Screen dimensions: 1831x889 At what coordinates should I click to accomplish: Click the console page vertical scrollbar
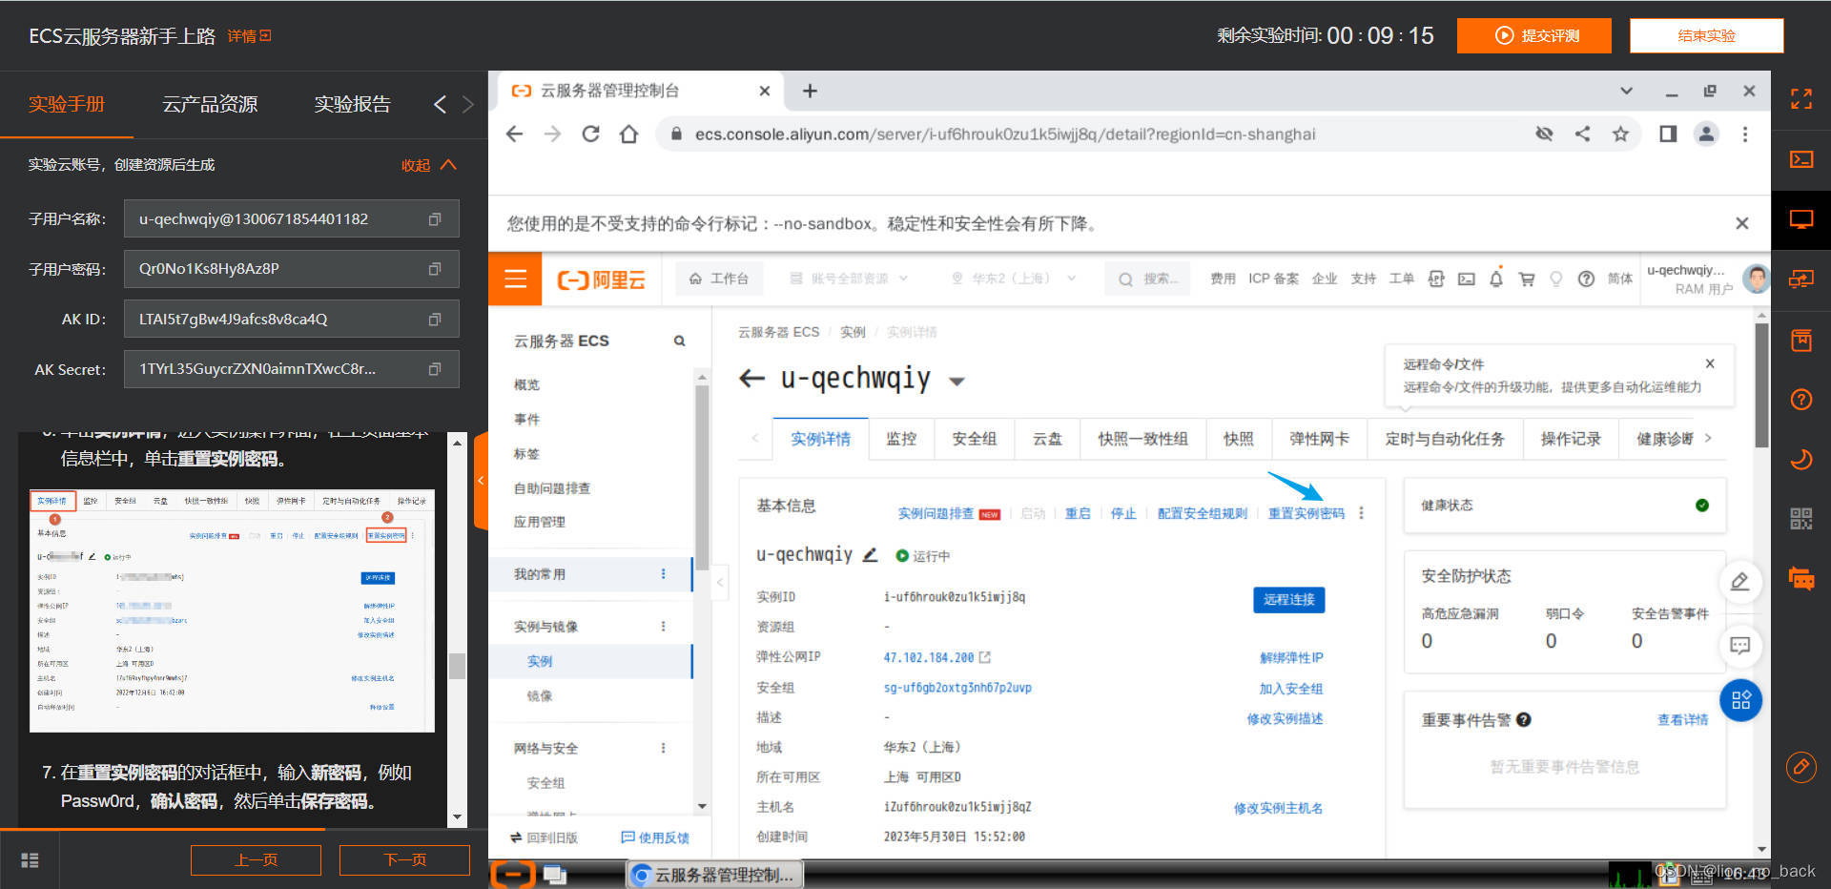(1761, 385)
